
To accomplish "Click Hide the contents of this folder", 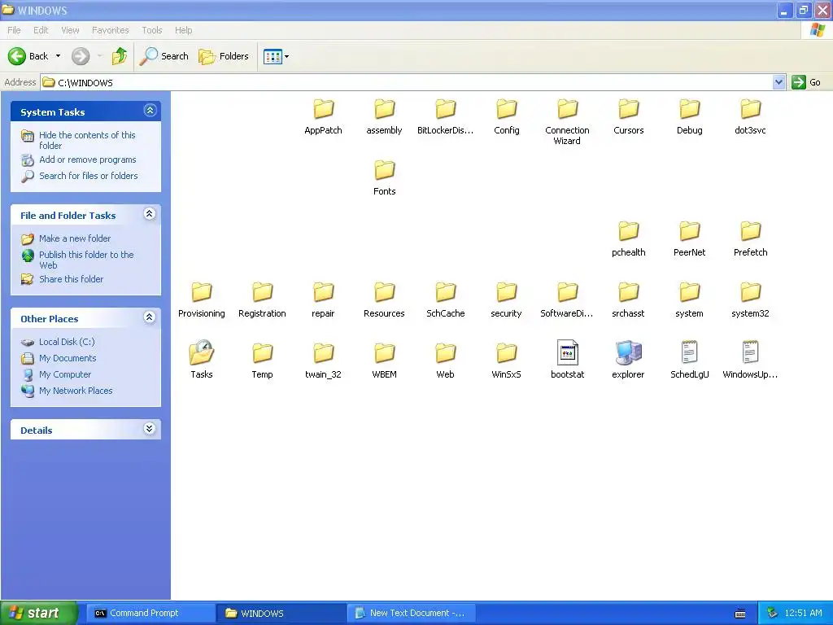I will (87, 140).
